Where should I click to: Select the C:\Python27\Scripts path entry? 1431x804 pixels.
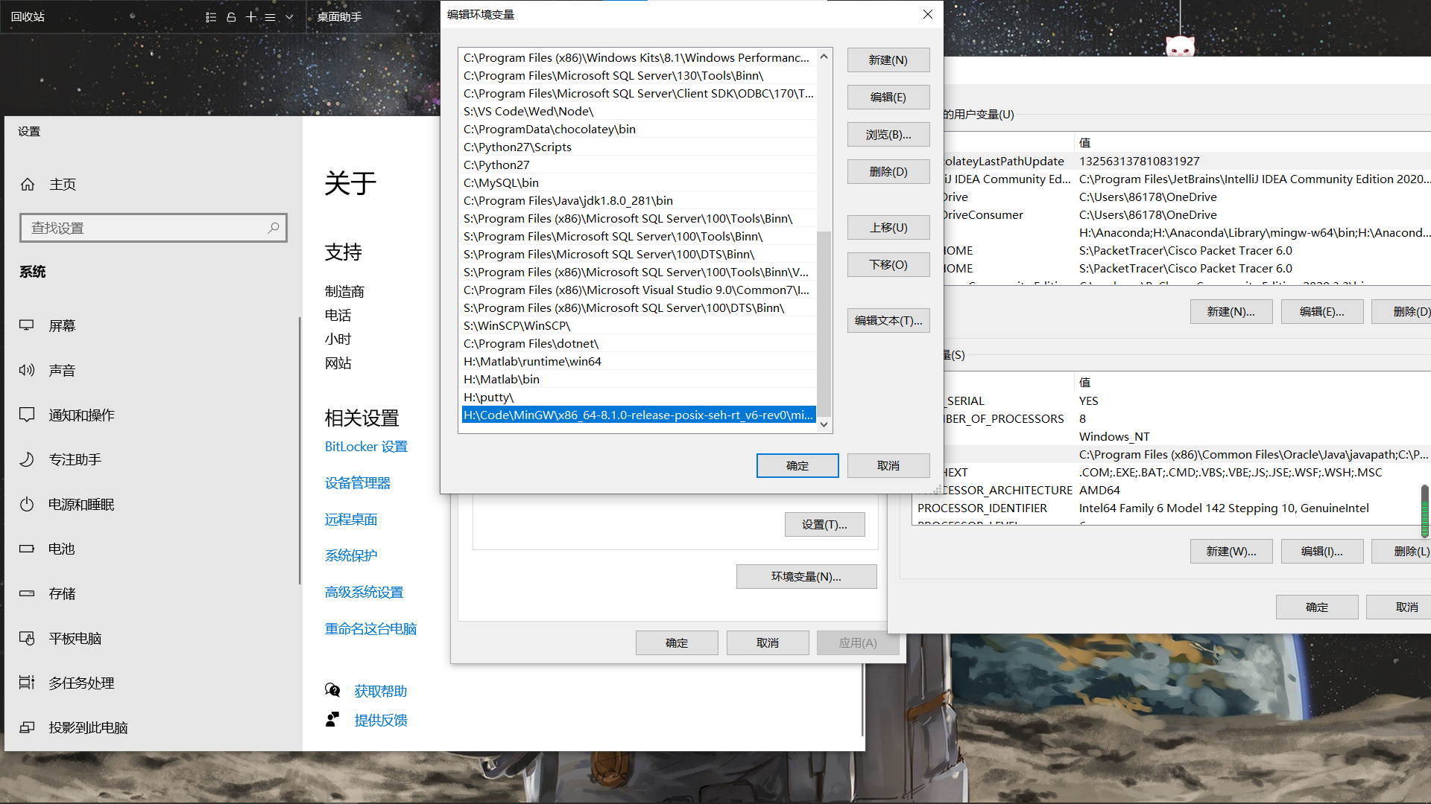638,147
